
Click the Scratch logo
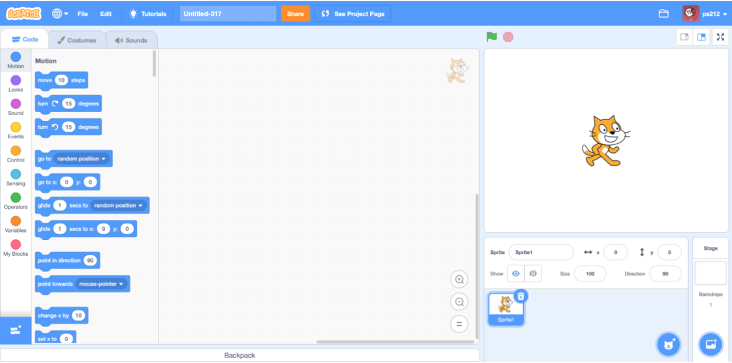coord(24,13)
